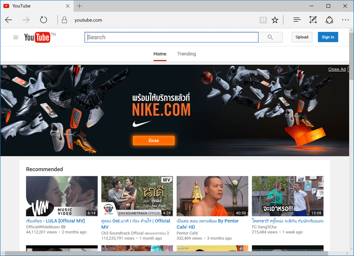Open a new browser tab with plus
Viewport: 354px width, 256px height.
click(79, 6)
